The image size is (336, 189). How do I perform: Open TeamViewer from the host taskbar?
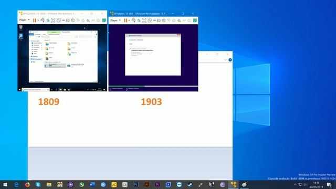pyautogui.click(x=179, y=184)
